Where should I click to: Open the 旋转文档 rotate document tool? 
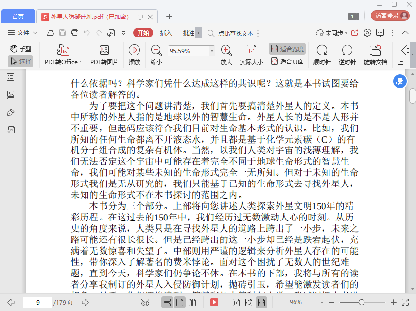pyautogui.click(x=375, y=55)
